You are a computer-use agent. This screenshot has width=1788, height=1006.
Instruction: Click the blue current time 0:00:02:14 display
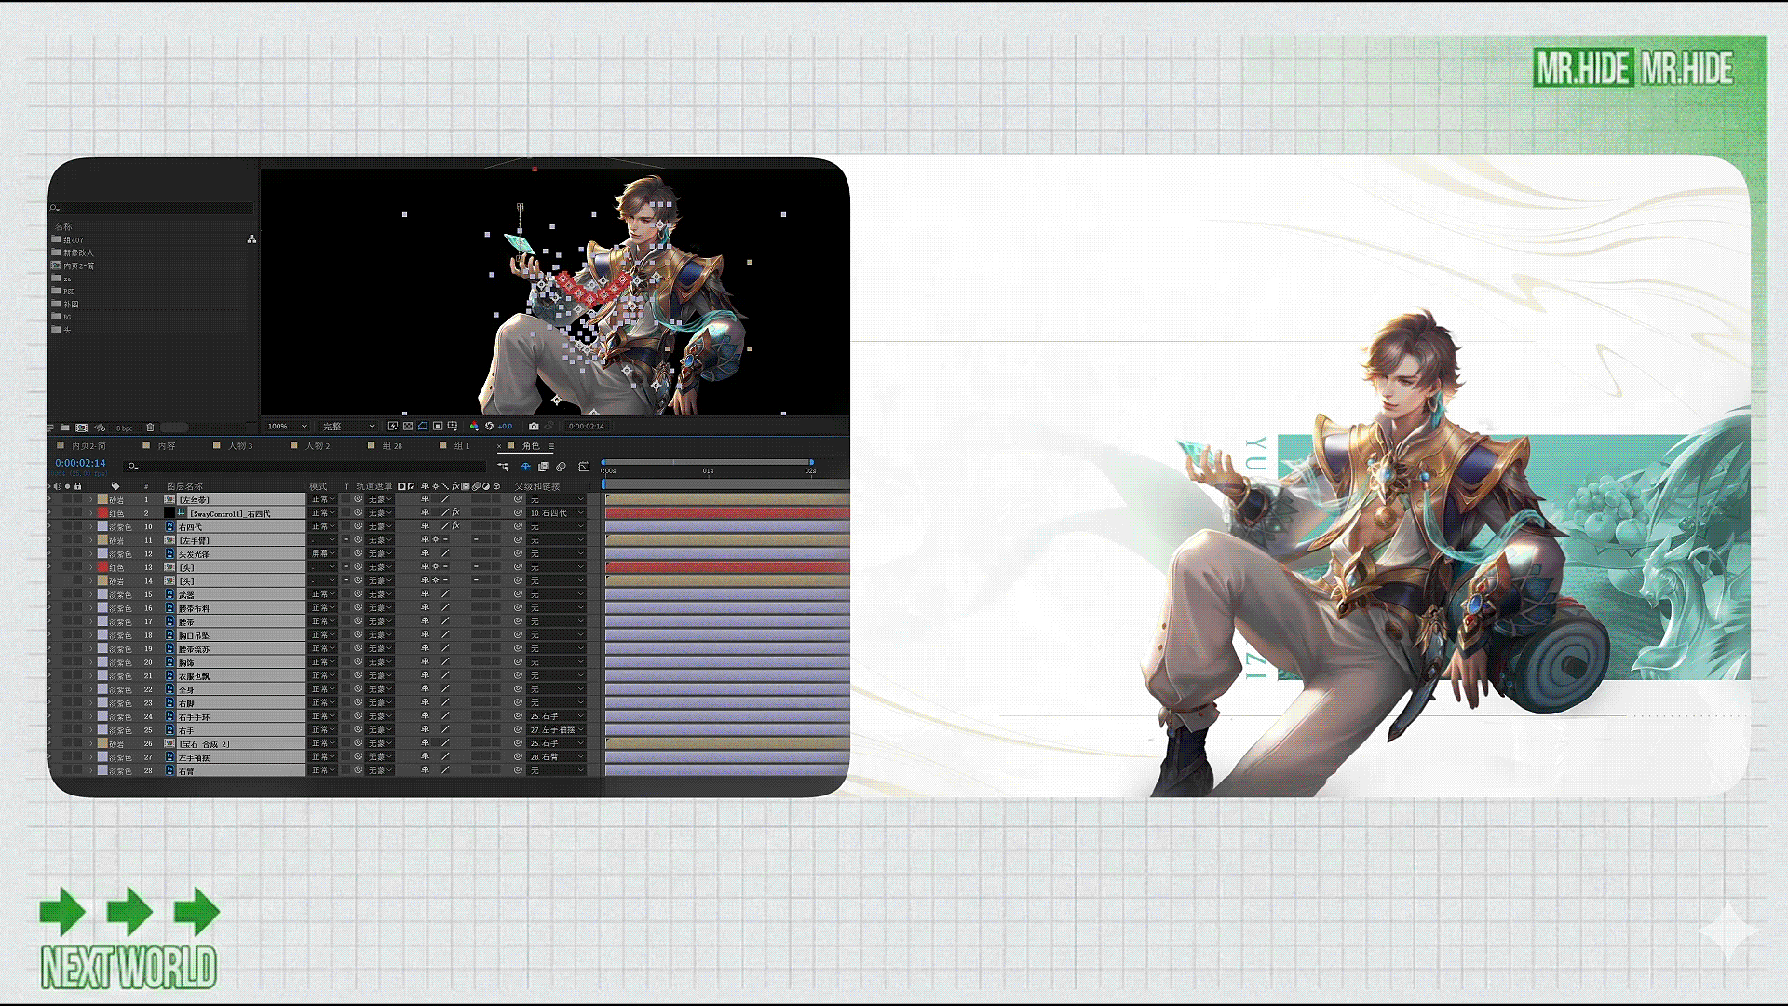(80, 463)
